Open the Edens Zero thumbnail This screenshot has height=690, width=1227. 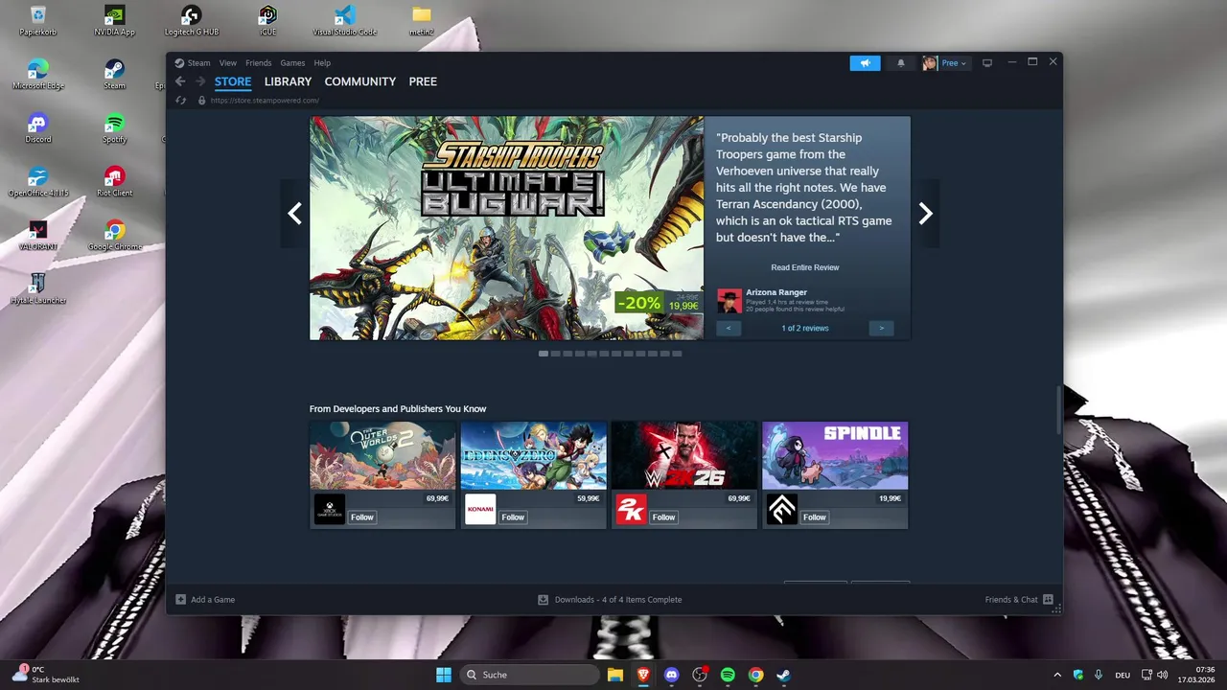(x=534, y=455)
